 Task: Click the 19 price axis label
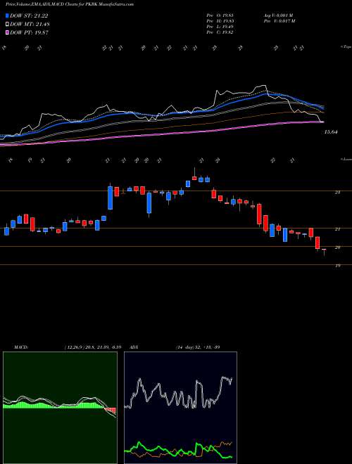pyautogui.click(x=337, y=266)
